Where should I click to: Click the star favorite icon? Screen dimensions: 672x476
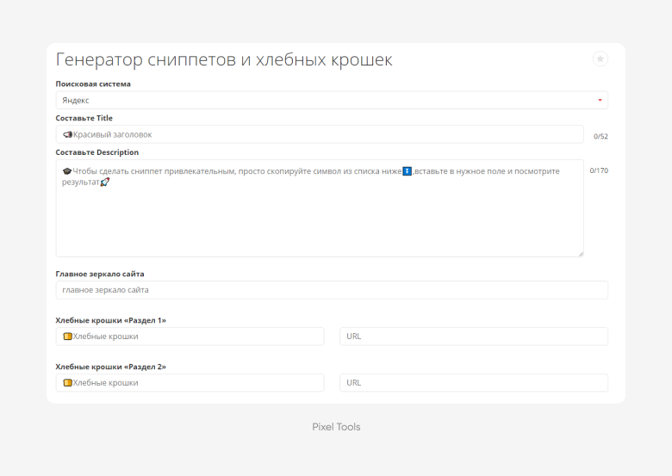600,59
